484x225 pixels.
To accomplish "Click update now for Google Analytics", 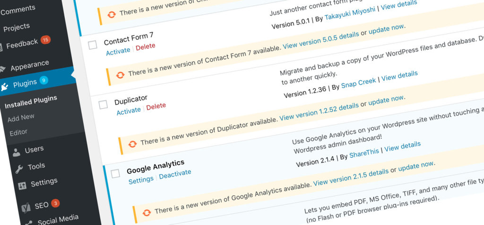I will pos(416,166).
